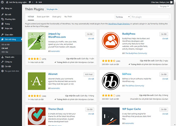Open the WordPress logo menu
This screenshot has width=176, height=126.
click(2, 2)
